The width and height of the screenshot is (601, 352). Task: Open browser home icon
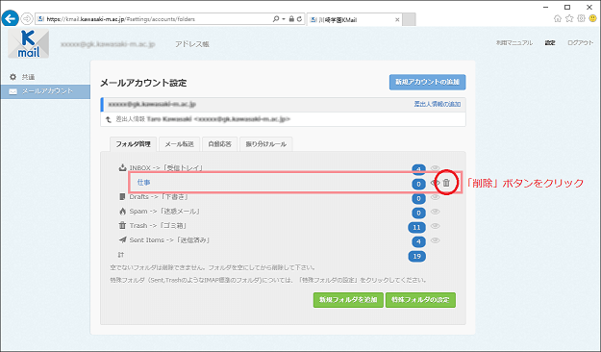pyautogui.click(x=558, y=18)
